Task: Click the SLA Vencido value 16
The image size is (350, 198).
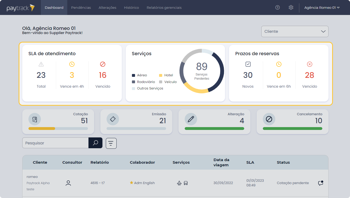Action: click(103, 75)
